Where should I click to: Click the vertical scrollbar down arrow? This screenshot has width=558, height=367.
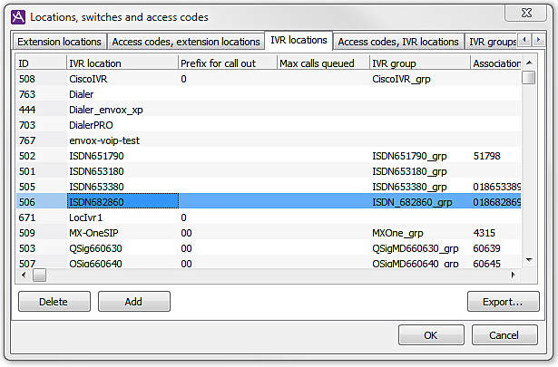click(529, 260)
